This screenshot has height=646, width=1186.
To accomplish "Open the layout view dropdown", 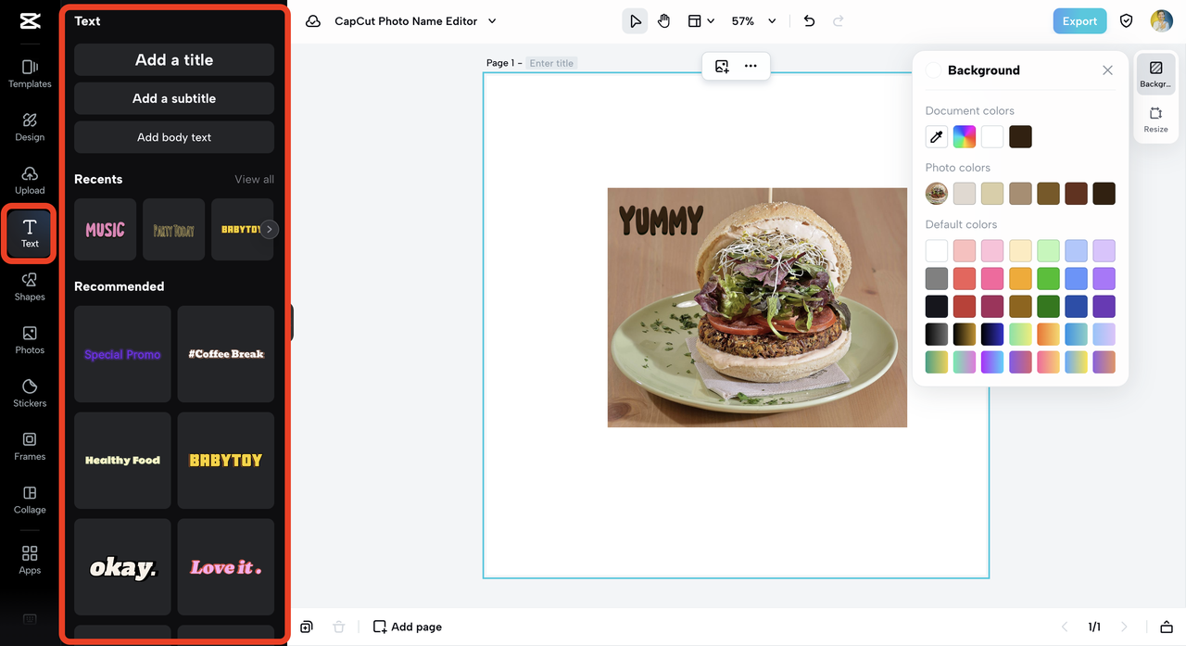I will coord(700,21).
